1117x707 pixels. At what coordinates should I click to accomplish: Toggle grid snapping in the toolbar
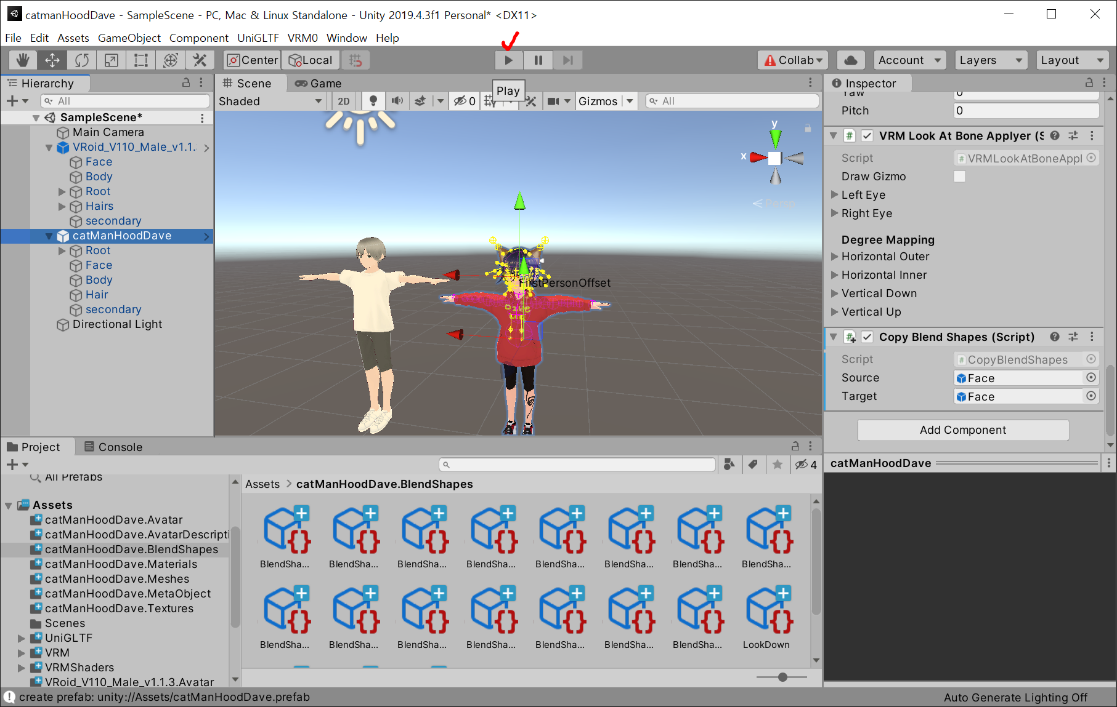pyautogui.click(x=355, y=60)
